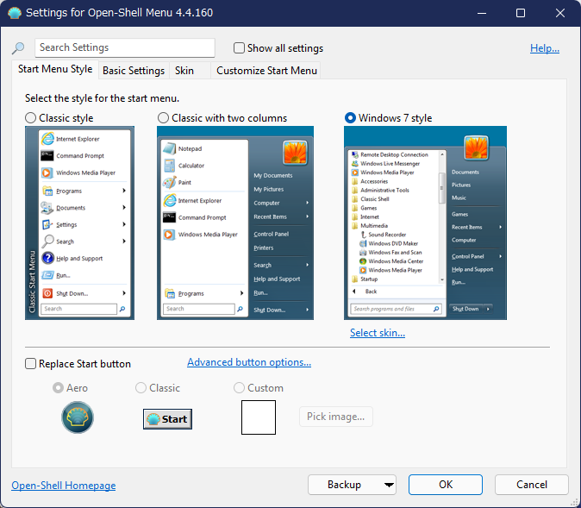The height and width of the screenshot is (508, 581).
Task: Click the Classic style preview thumbnail
Action: pos(79,223)
